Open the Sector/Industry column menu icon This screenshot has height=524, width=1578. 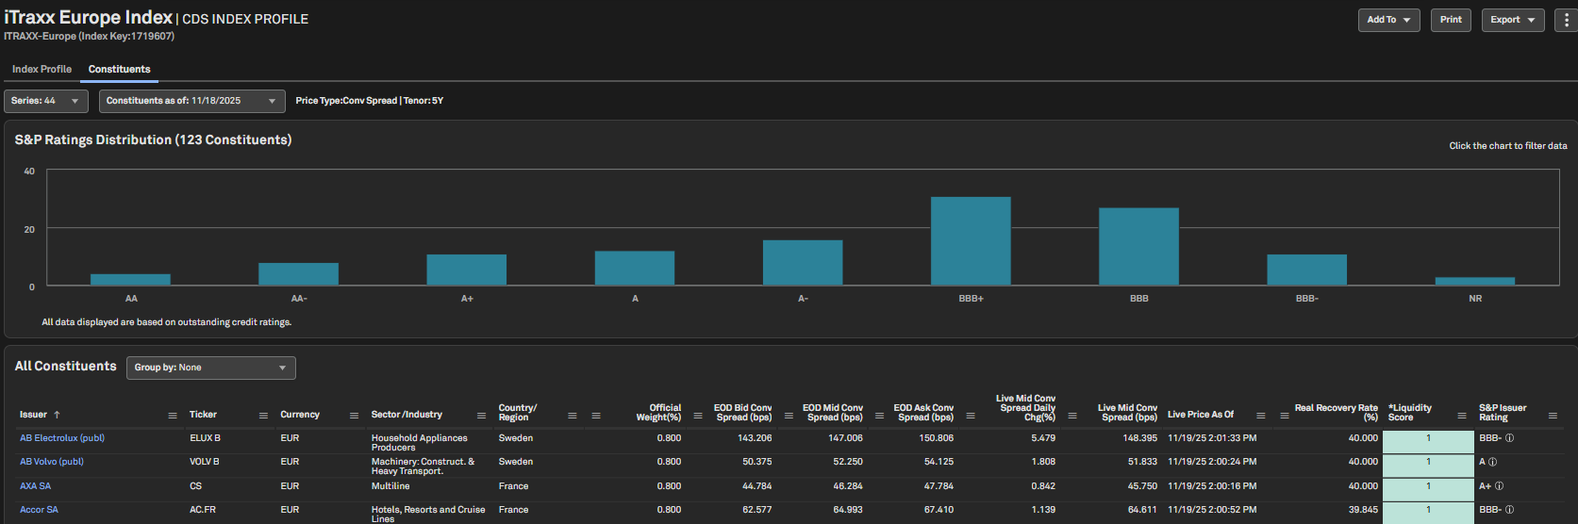[x=481, y=416]
